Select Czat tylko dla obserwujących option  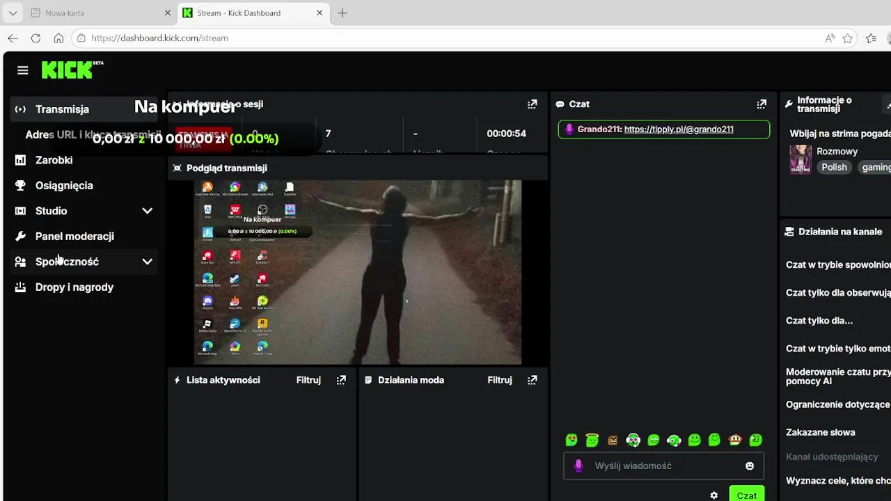click(x=838, y=293)
